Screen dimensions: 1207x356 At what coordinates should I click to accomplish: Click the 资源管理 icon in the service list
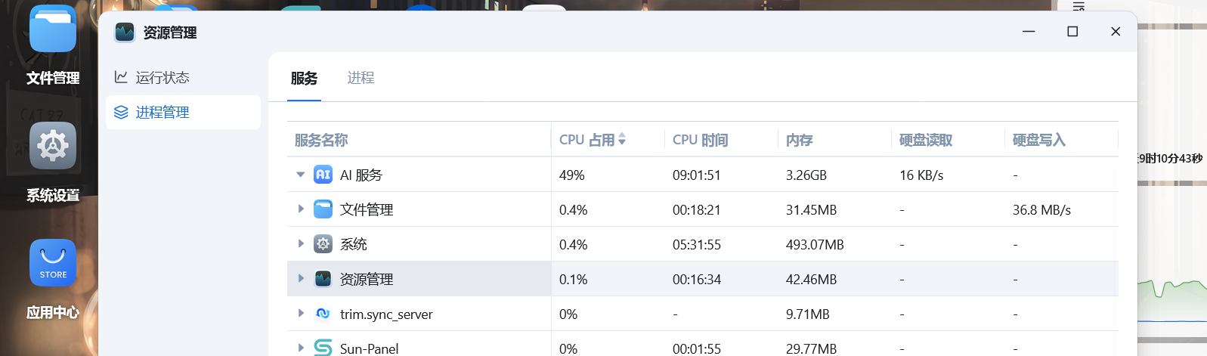(x=323, y=279)
